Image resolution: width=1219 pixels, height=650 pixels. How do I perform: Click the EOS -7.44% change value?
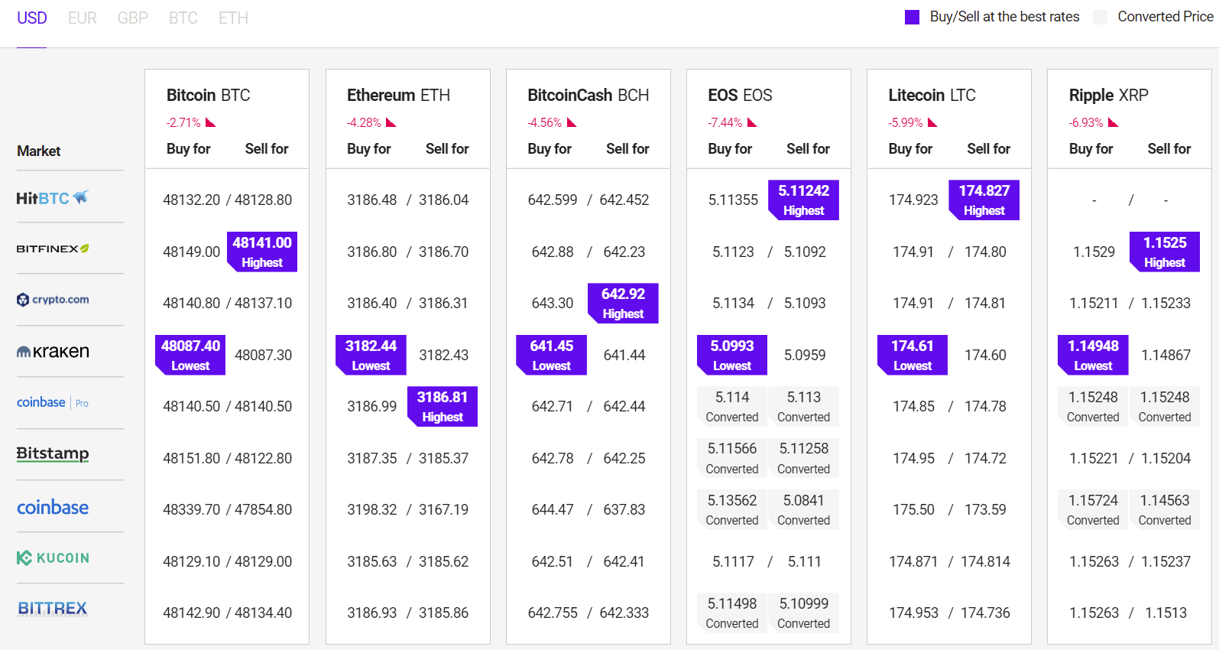click(x=725, y=122)
